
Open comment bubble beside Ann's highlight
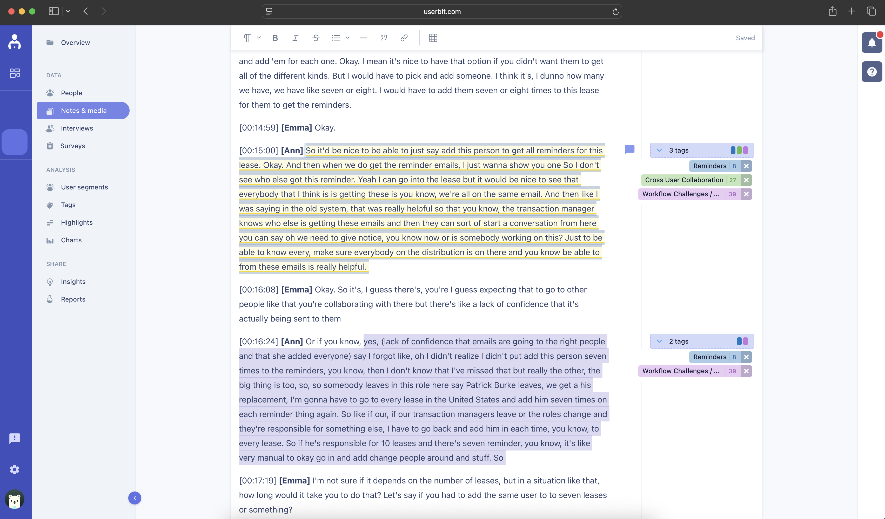coord(629,150)
